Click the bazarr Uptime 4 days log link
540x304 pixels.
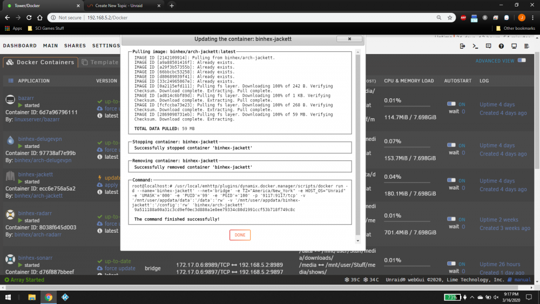(x=497, y=104)
